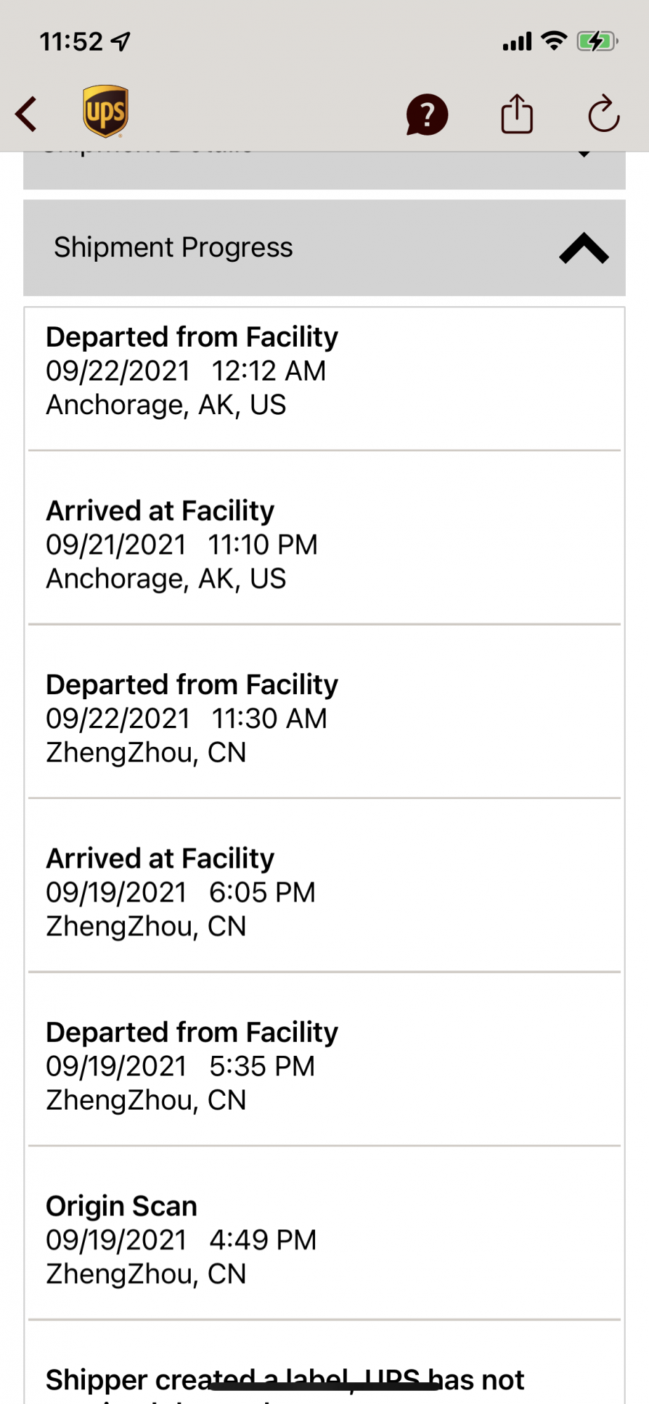
Task: Select the Origin Scan 4:49 PM entry
Action: pyautogui.click(x=324, y=1233)
